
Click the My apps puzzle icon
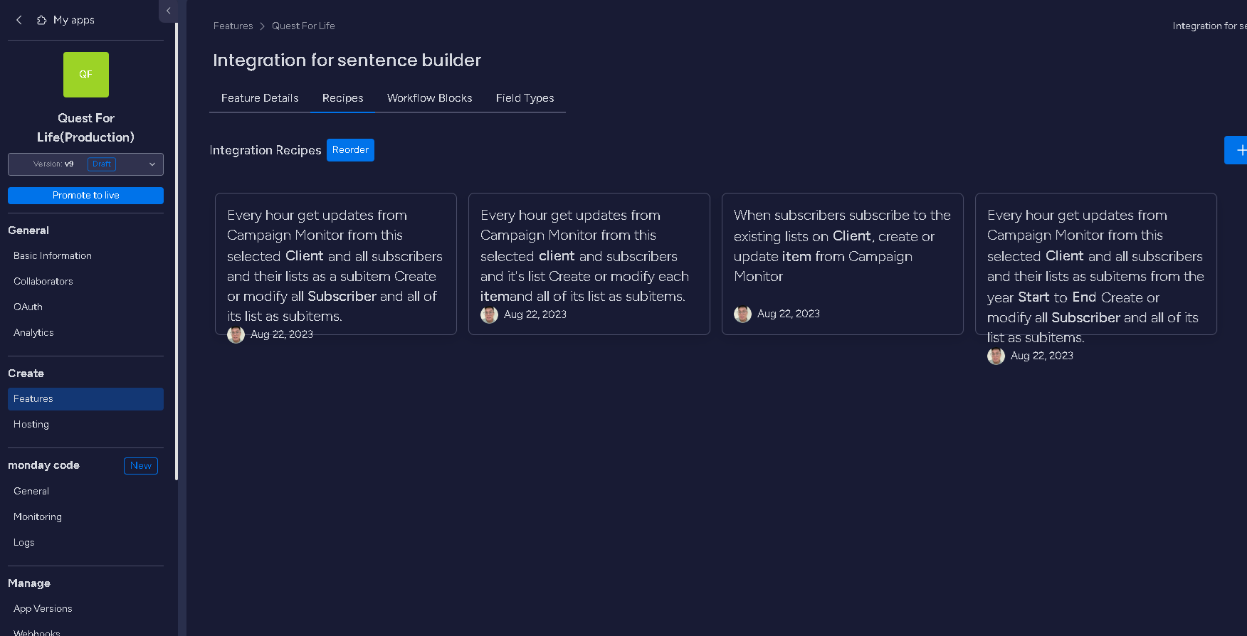point(42,20)
